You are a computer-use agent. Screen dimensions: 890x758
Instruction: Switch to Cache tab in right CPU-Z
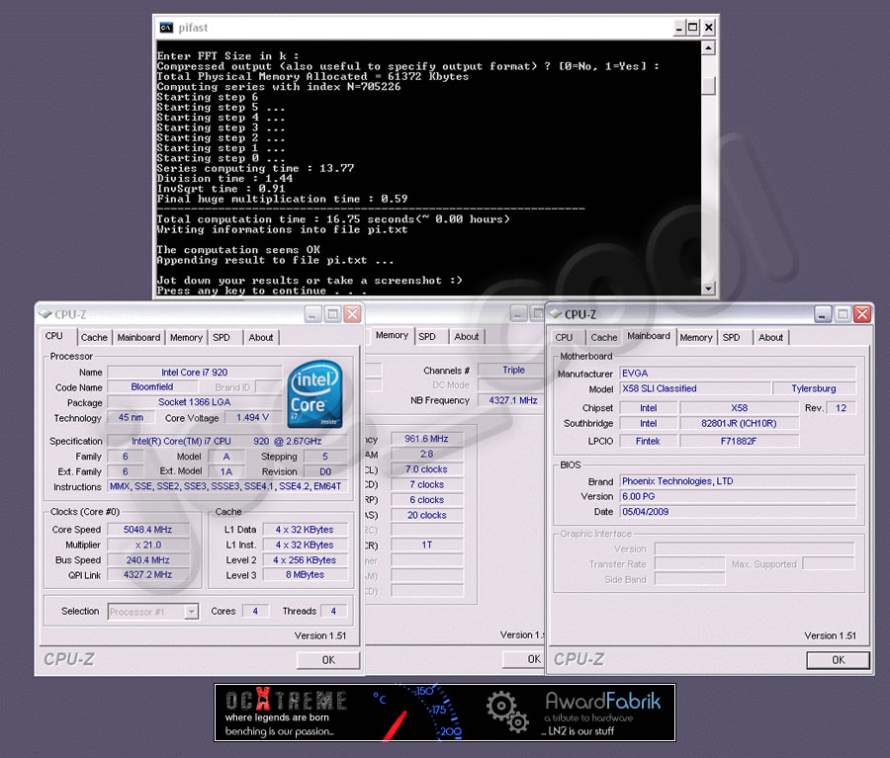[x=604, y=337]
